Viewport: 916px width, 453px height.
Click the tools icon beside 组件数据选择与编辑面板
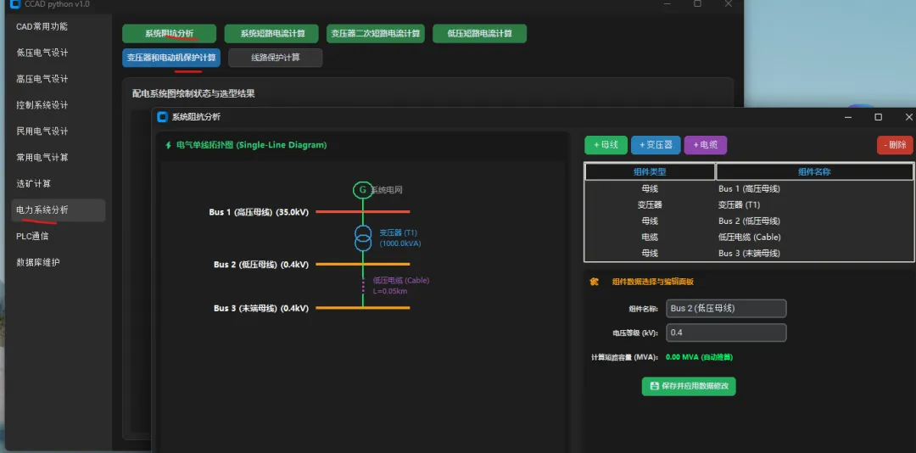(595, 282)
